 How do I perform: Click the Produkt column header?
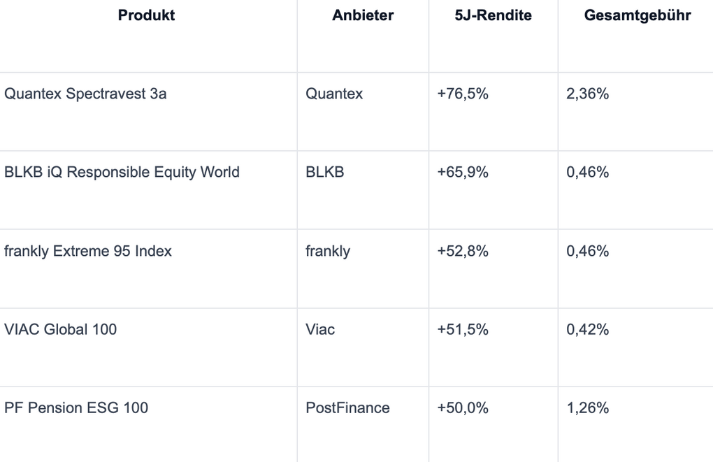pyautogui.click(x=146, y=15)
